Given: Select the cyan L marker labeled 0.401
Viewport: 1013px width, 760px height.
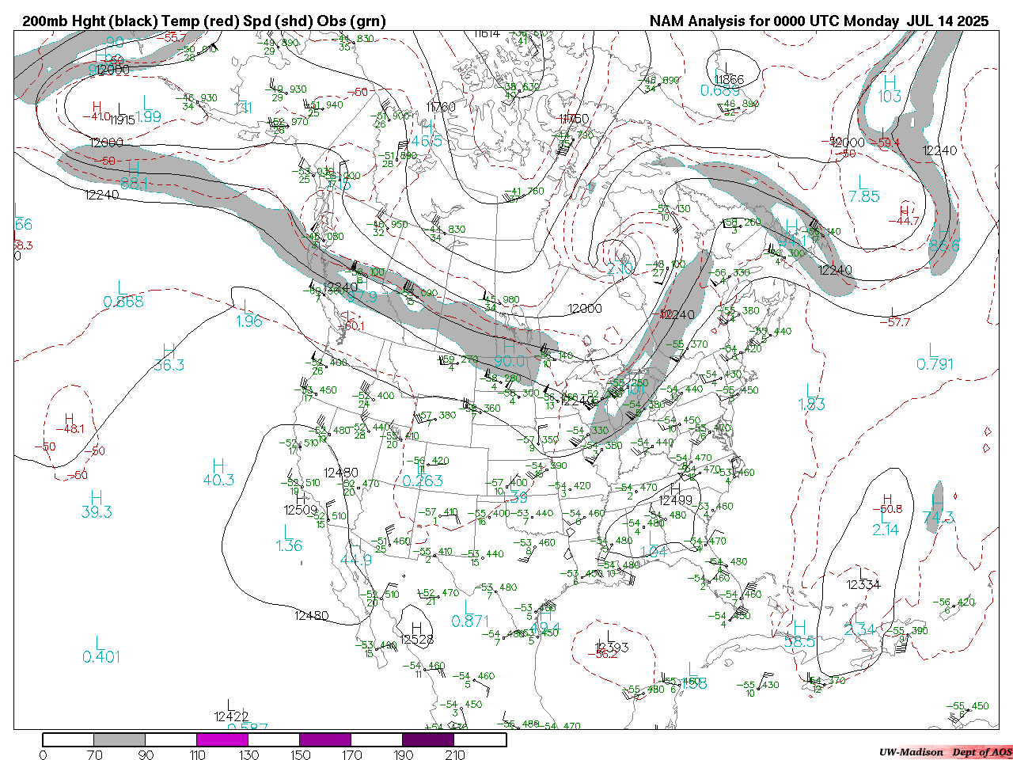Looking at the screenshot, I should 99,642.
